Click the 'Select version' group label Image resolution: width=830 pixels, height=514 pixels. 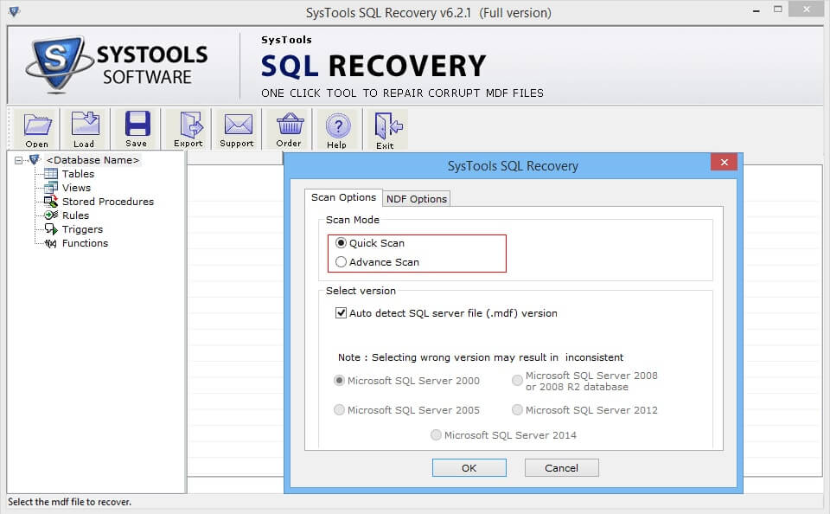click(x=361, y=291)
